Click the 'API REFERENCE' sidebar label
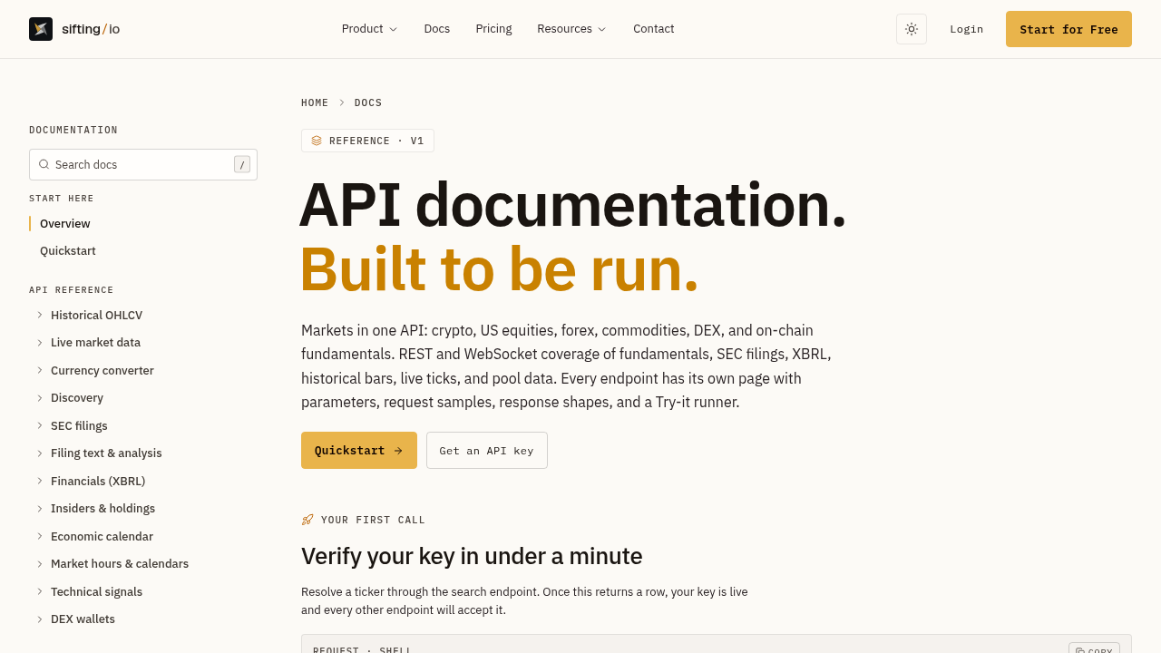Viewport: 1161px width, 653px height. coord(72,290)
